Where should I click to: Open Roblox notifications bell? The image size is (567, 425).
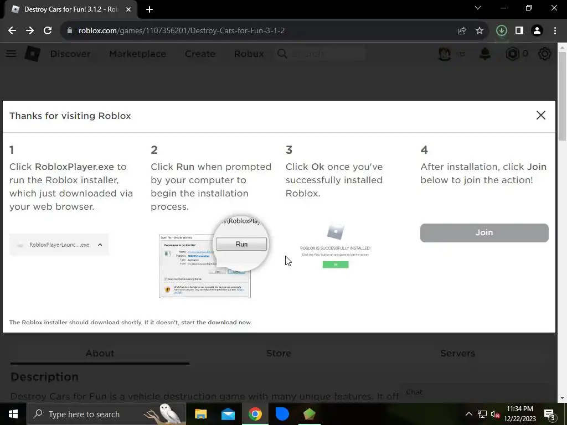[485, 54]
